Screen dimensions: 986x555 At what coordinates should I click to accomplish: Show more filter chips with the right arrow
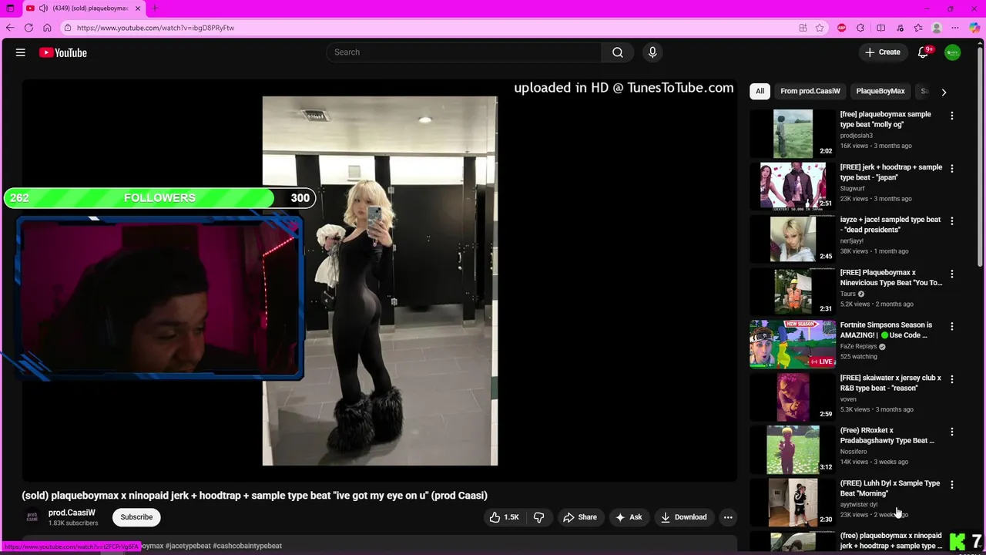point(944,92)
